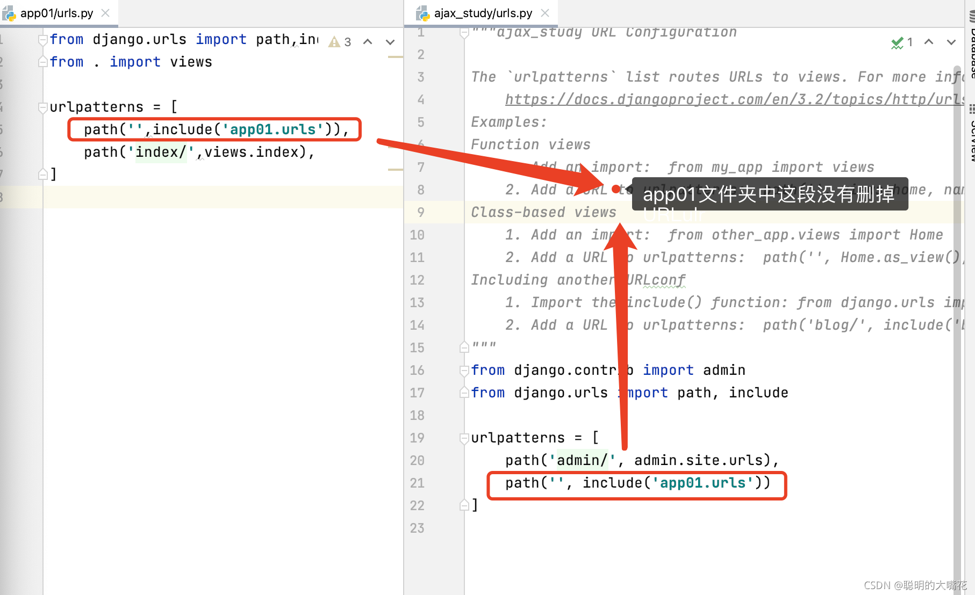Image resolution: width=975 pixels, height=595 pixels.
Task: Open the typo checkmark indicator in right editor
Action: click(x=902, y=42)
